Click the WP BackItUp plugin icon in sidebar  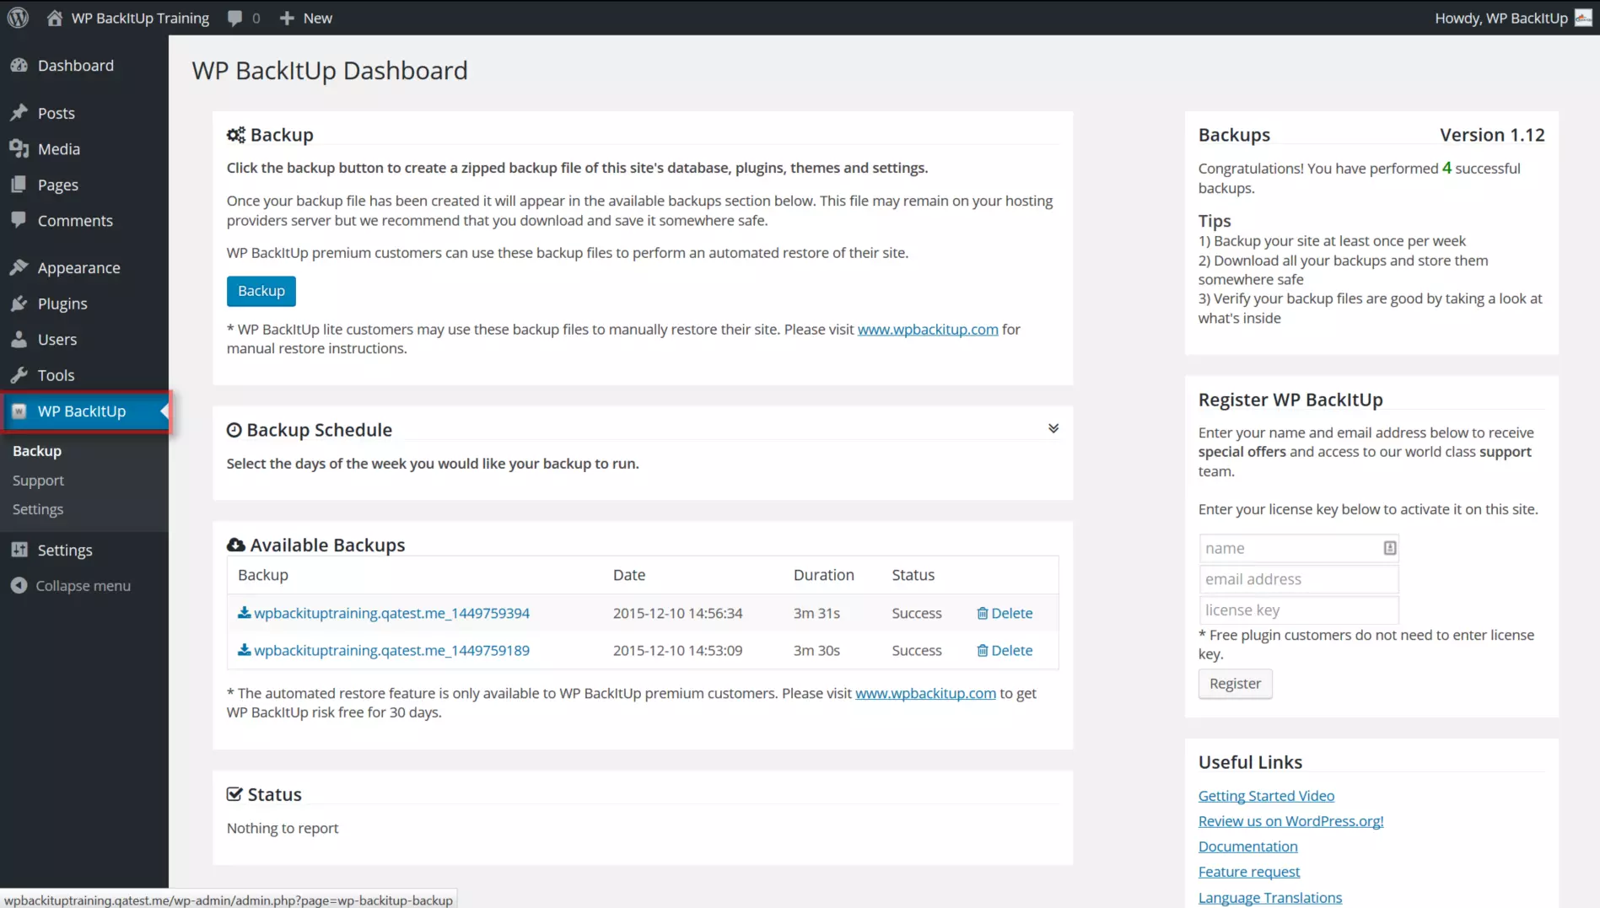(19, 411)
